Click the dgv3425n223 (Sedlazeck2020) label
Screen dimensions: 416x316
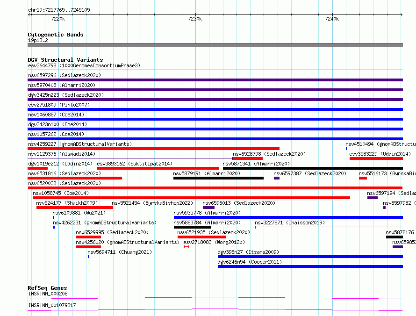point(66,95)
